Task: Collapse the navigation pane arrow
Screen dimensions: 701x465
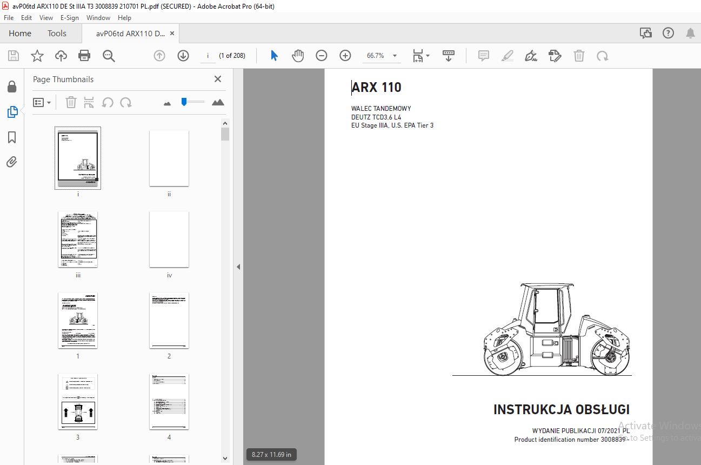Action: 238,267
